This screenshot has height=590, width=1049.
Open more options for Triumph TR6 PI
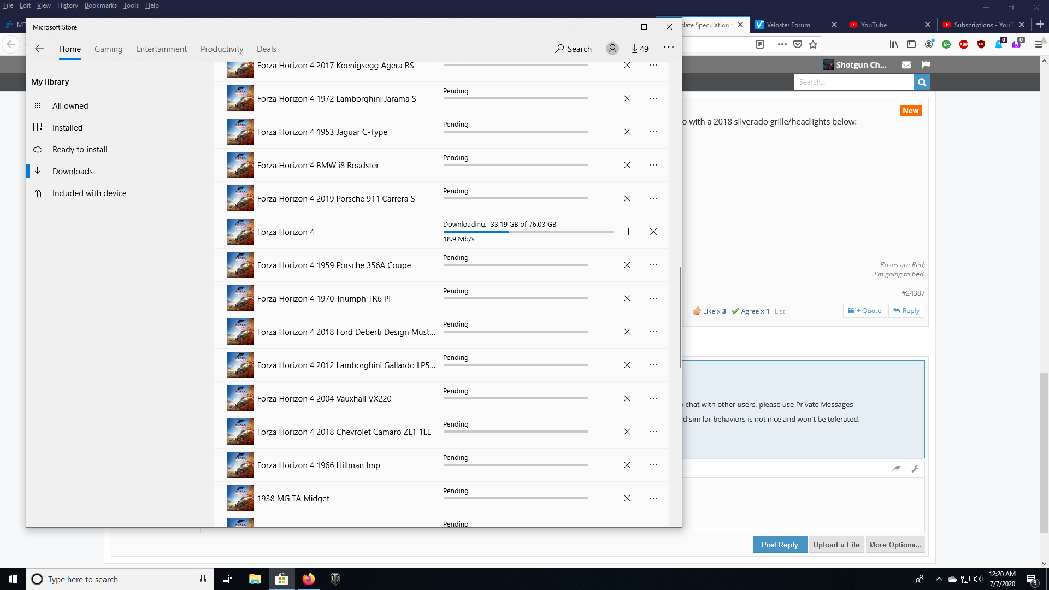click(653, 298)
